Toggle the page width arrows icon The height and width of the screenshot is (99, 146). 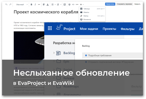77,4
